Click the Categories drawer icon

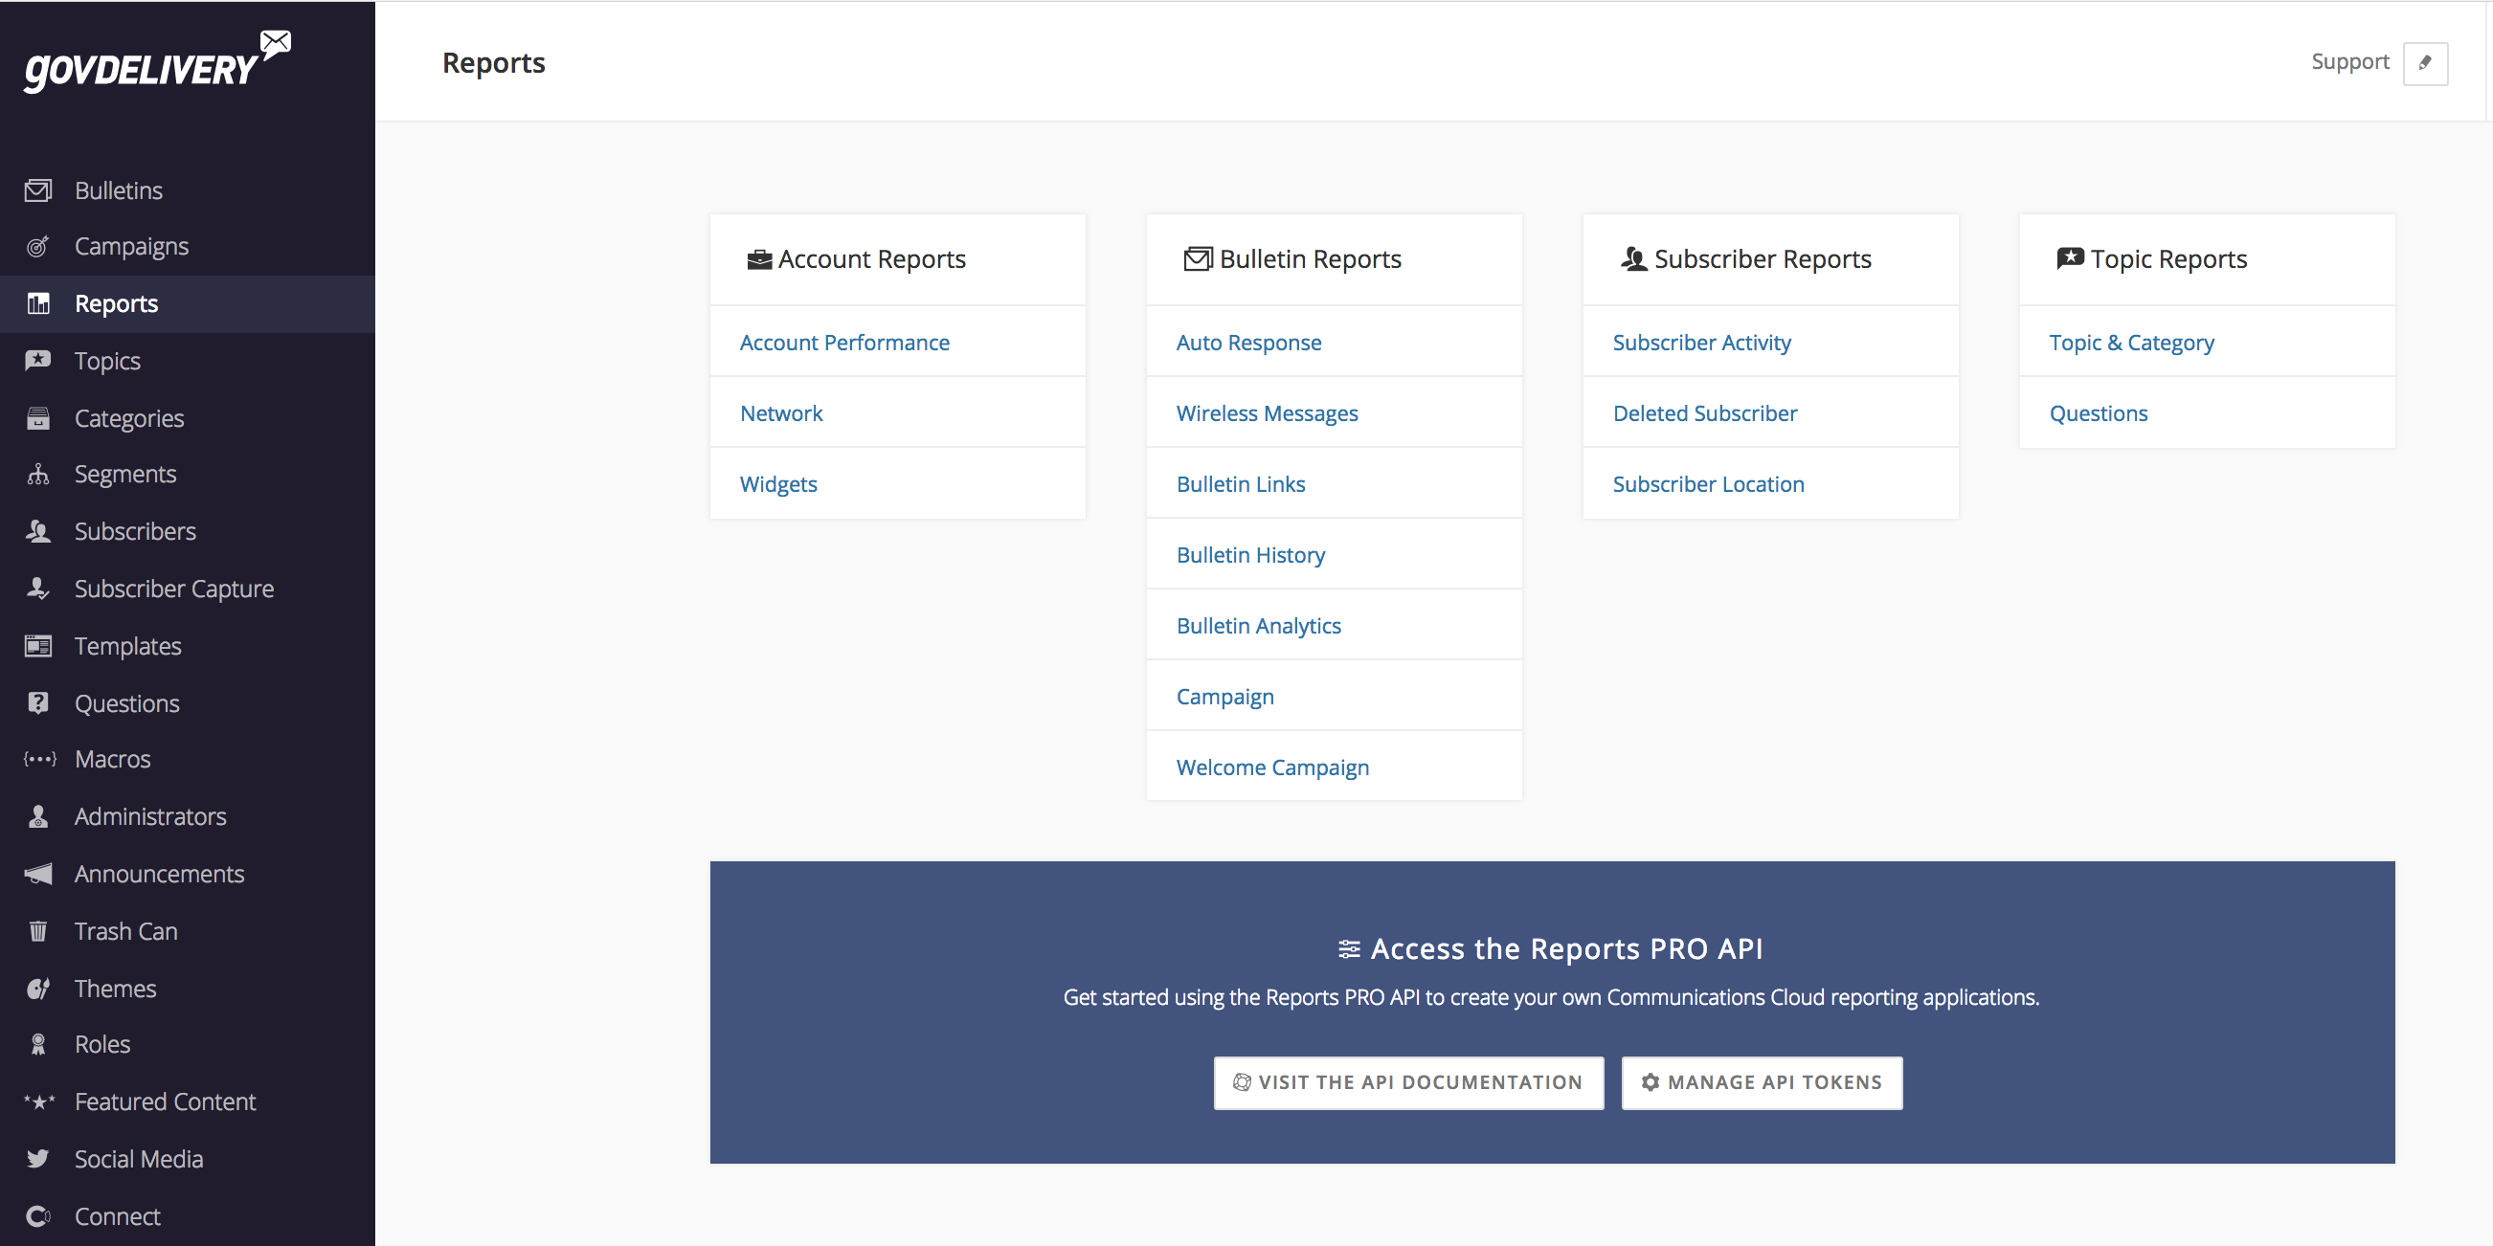click(x=37, y=418)
